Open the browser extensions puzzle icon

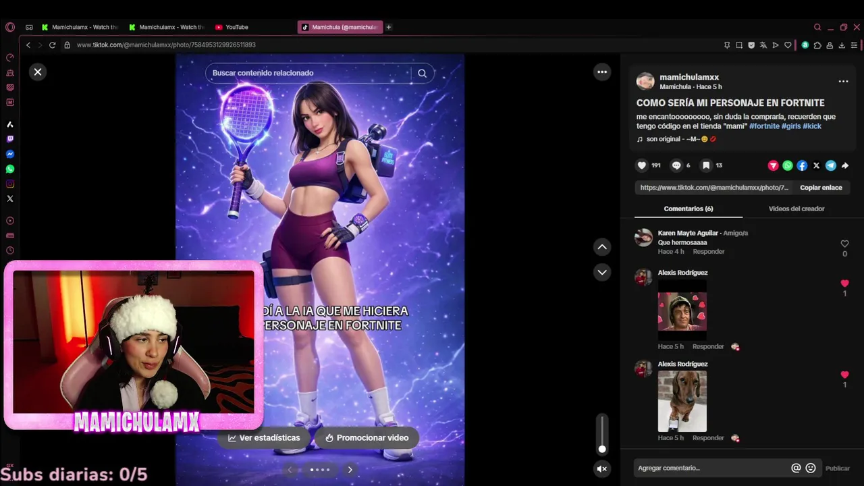point(817,45)
